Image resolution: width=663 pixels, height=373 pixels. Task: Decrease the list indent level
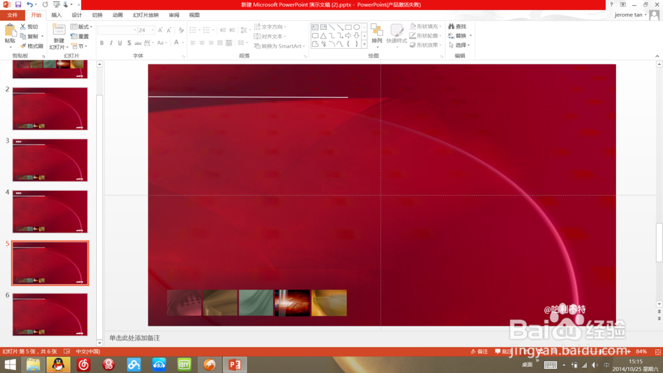tap(223, 30)
